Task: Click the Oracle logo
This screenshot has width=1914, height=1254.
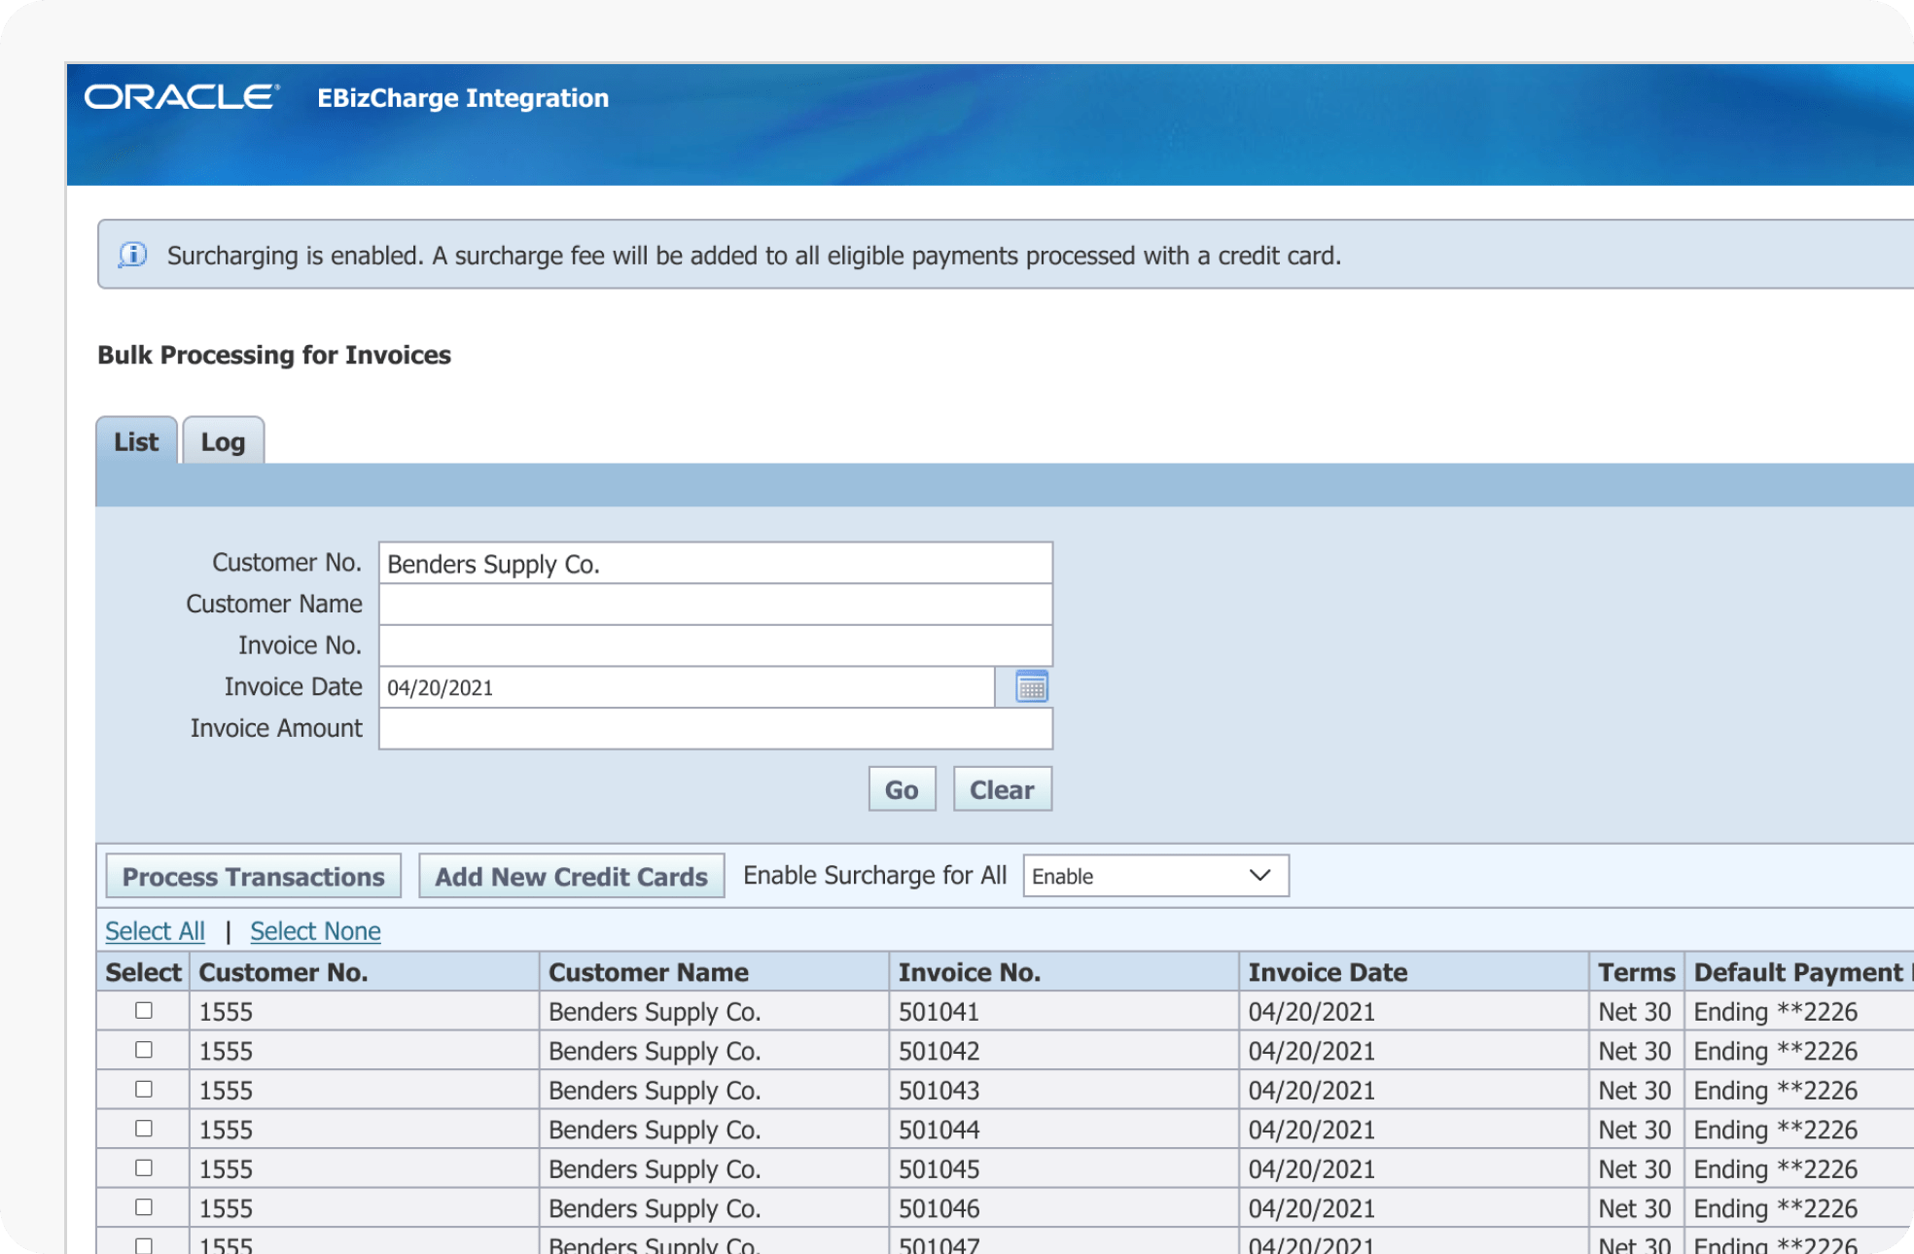Action: (182, 97)
